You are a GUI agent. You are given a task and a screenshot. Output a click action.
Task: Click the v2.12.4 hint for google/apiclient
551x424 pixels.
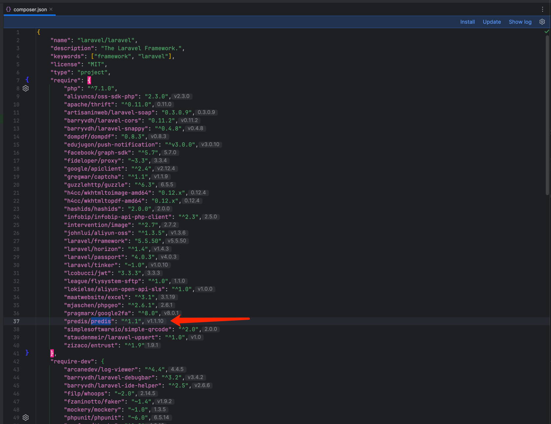click(166, 168)
